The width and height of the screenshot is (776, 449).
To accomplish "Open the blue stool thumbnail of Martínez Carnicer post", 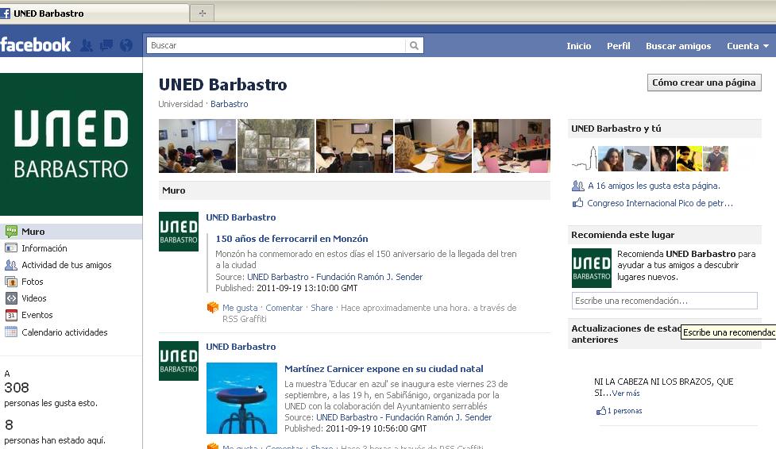I will tap(241, 398).
